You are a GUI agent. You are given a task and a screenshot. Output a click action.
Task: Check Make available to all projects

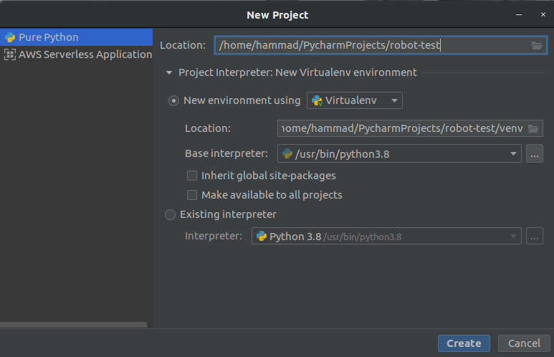tap(192, 195)
